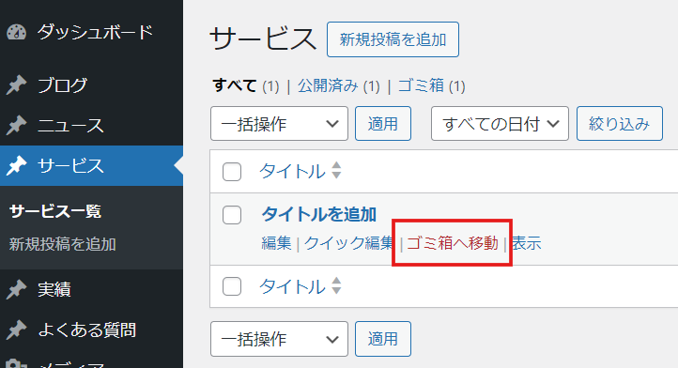This screenshot has height=368, width=678.
Task: Click the pin icon beside よくある質問
Action: (16, 330)
